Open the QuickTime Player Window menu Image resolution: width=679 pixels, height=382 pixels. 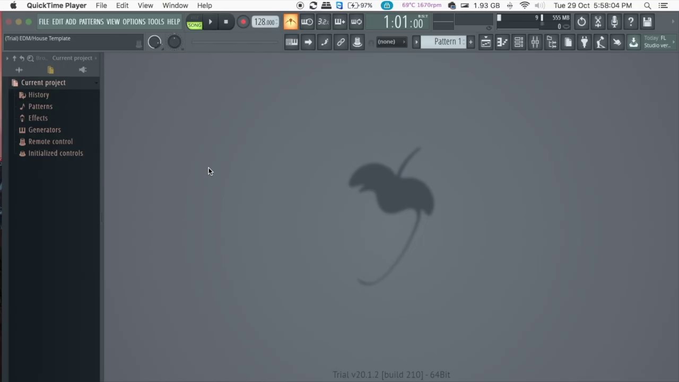(x=175, y=5)
